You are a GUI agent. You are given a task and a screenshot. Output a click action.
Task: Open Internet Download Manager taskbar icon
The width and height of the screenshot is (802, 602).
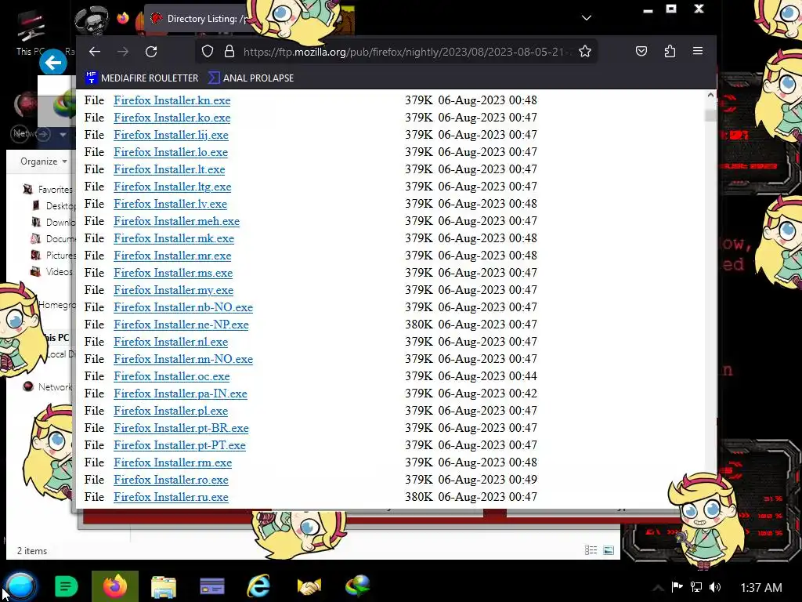pos(357,586)
